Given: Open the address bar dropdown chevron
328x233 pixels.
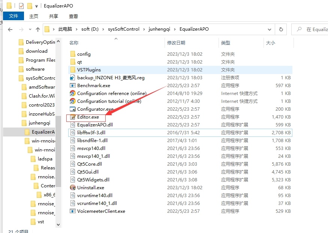Looking at the screenshot, I should tap(270, 29).
